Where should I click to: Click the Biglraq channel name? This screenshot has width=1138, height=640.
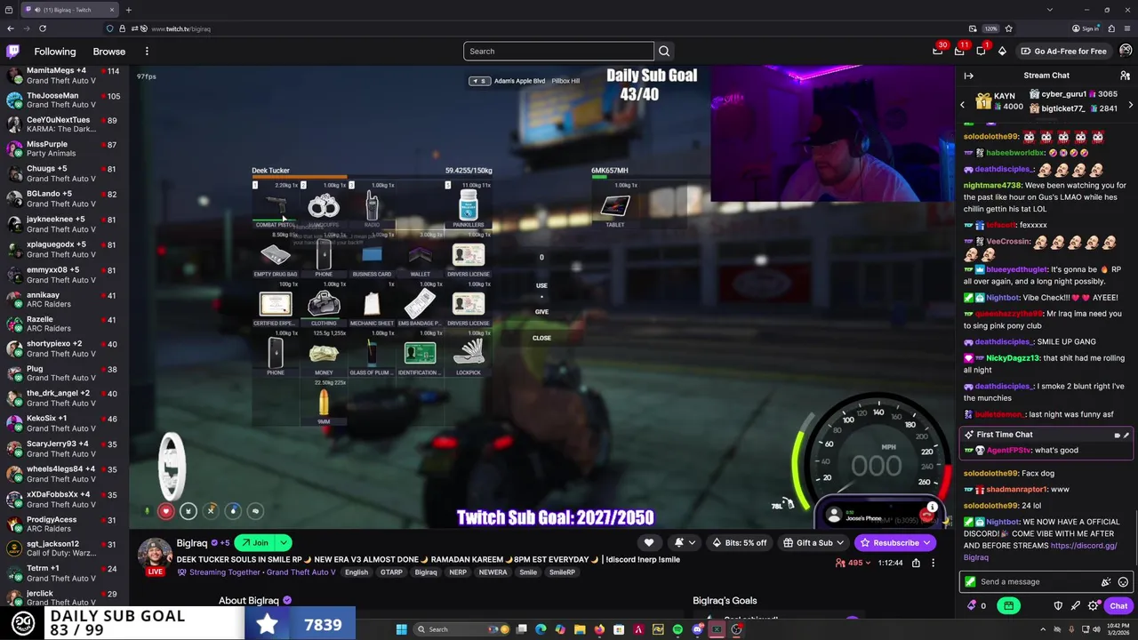click(x=191, y=543)
